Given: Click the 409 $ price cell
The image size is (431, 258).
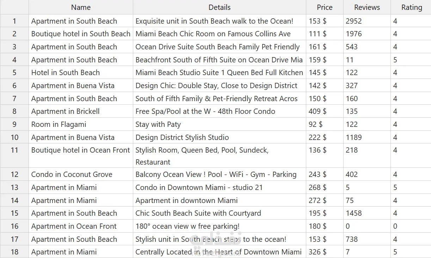Looking at the screenshot, I should point(318,111).
